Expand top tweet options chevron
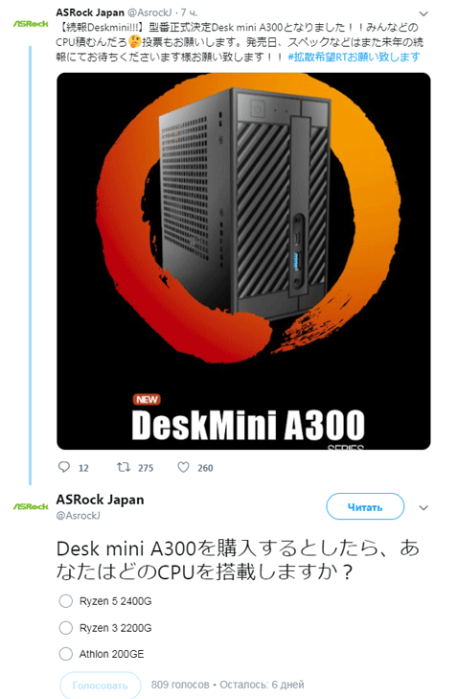 (x=423, y=13)
